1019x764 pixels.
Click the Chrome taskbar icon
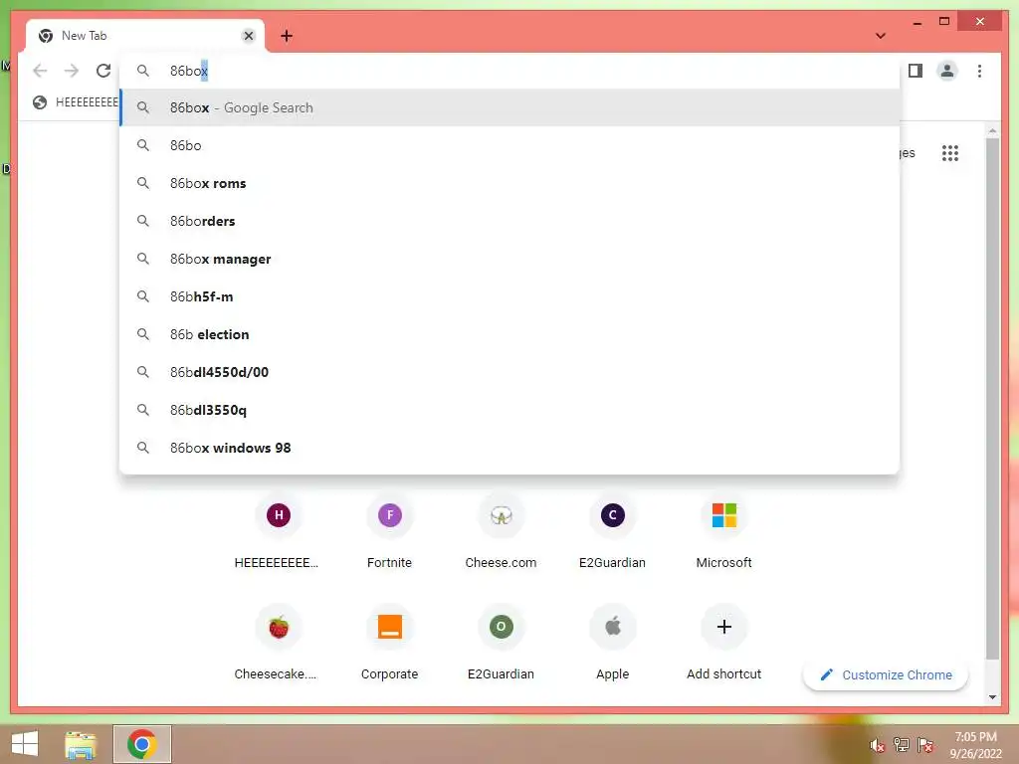[142, 744]
